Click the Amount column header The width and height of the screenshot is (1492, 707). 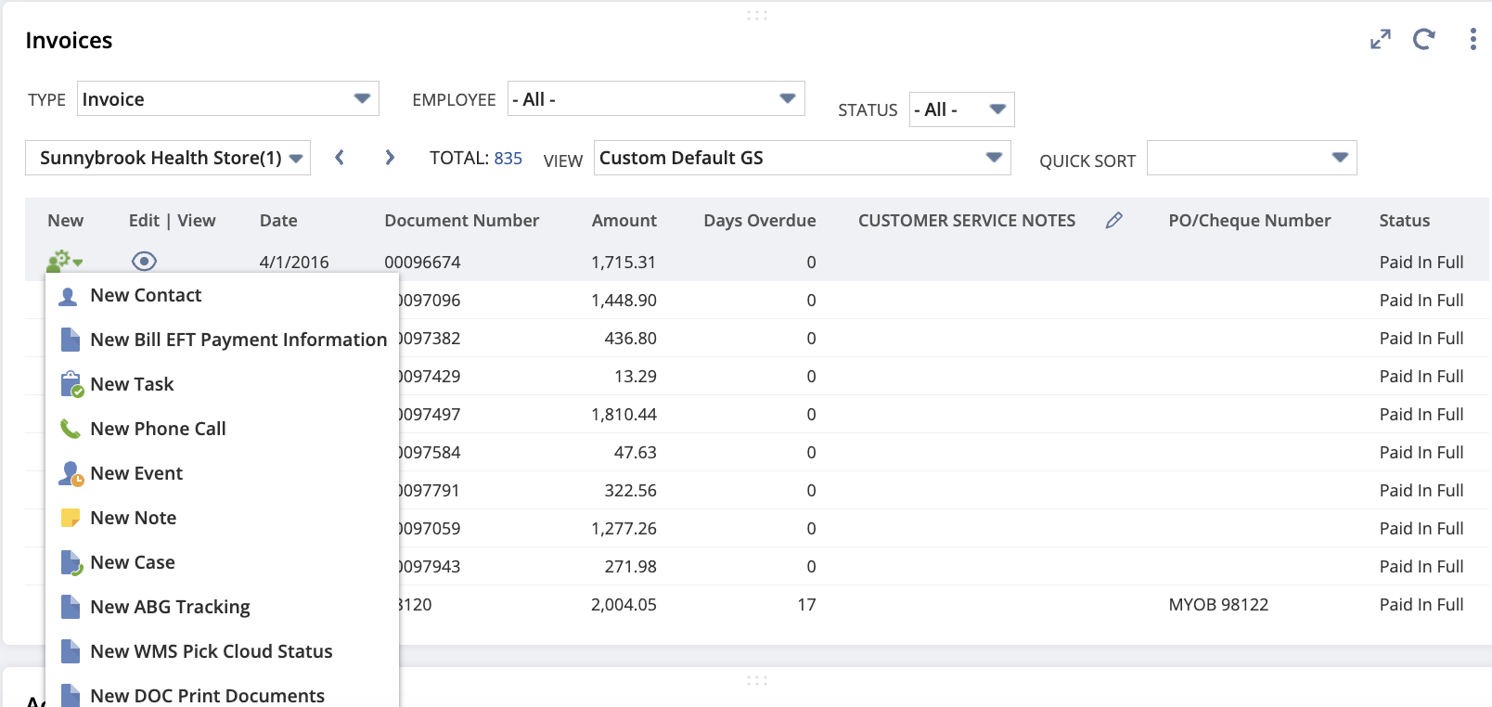click(x=624, y=221)
